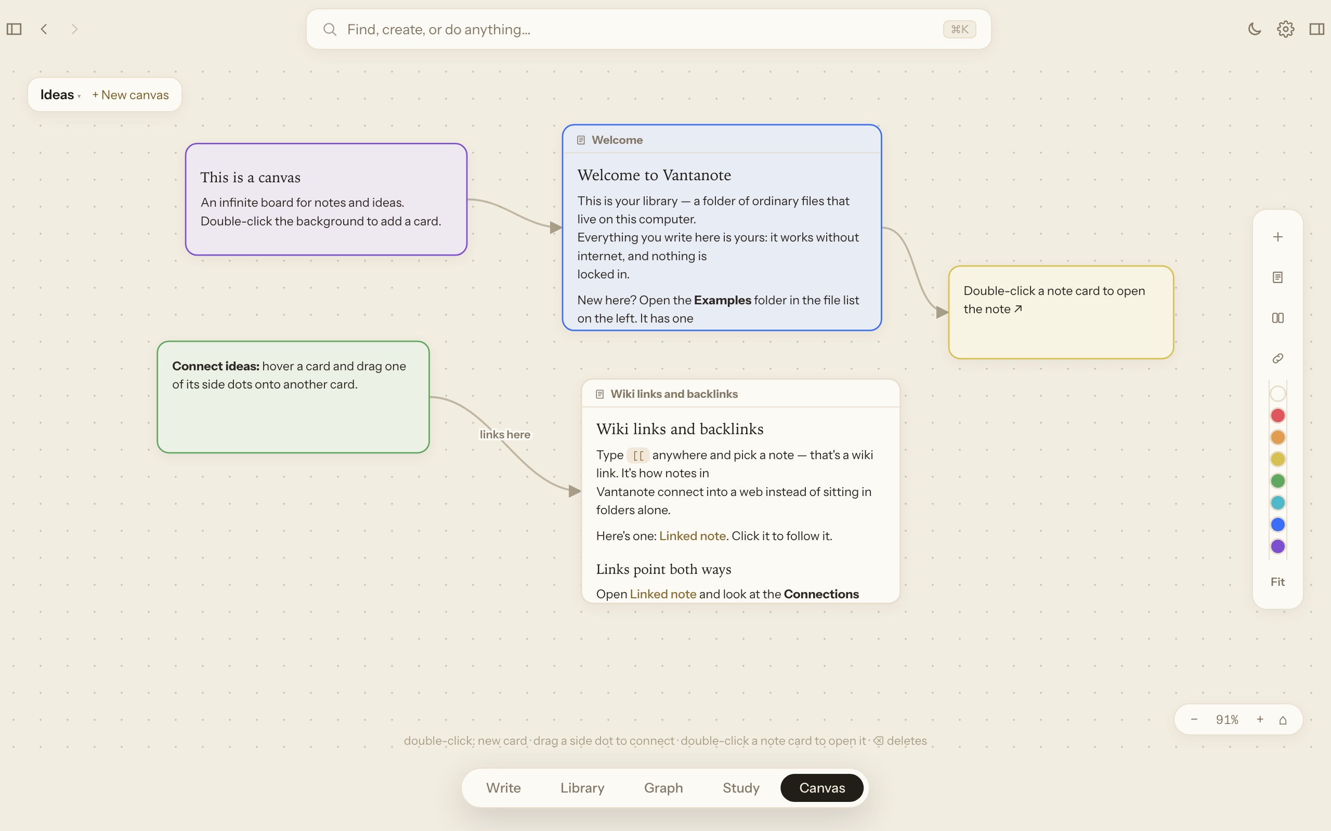
Task: Switch to the Write tab
Action: pos(503,787)
